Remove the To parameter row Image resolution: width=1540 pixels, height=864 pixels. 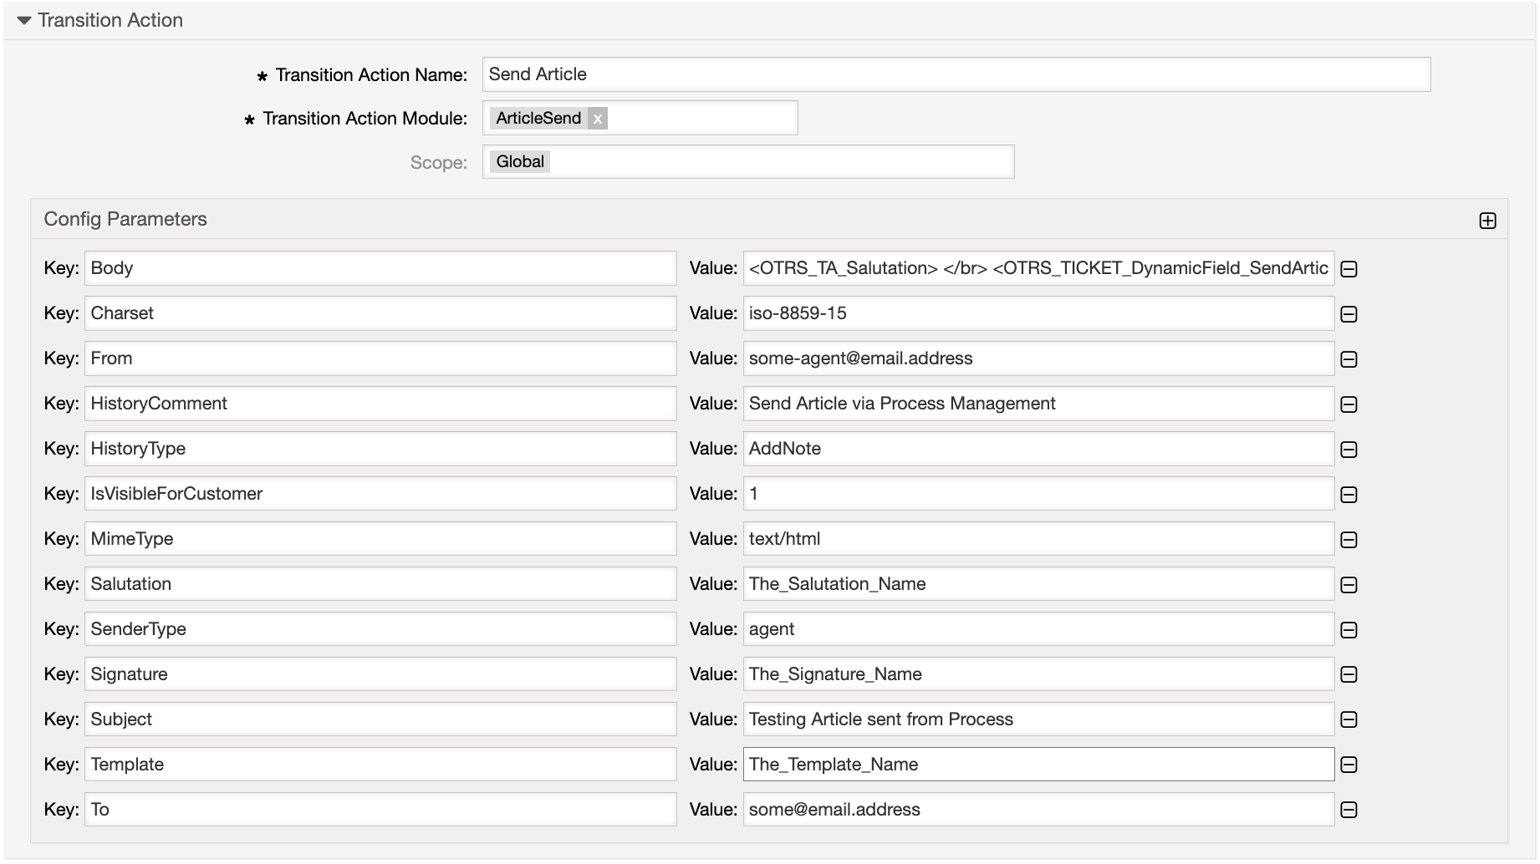1348,809
